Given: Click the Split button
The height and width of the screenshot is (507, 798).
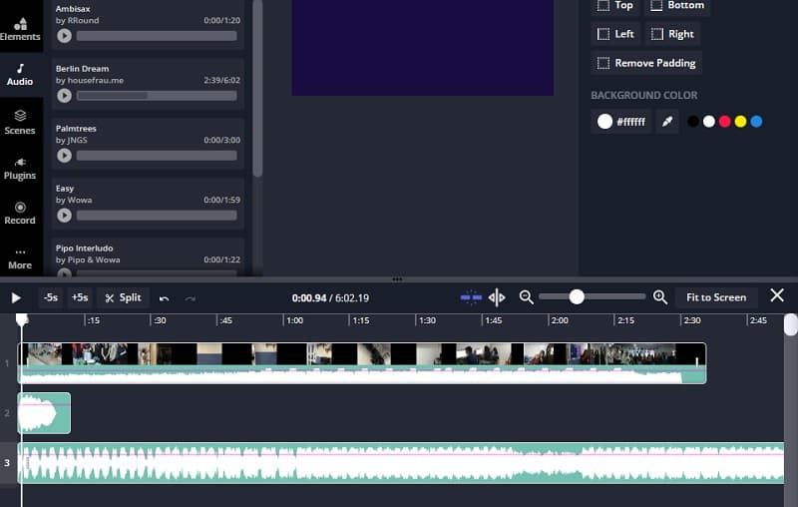Looking at the screenshot, I should [x=124, y=297].
